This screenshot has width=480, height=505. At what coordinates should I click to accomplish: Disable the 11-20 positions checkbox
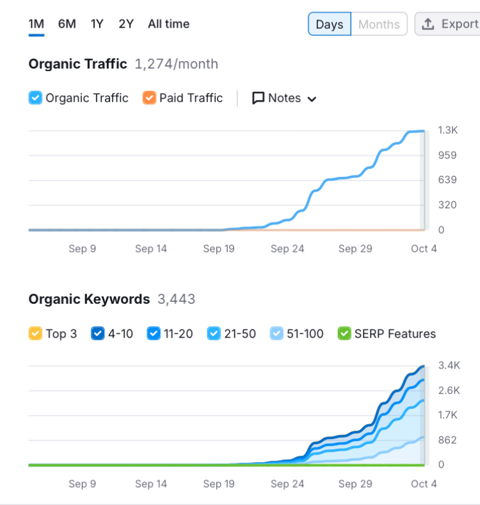(154, 333)
